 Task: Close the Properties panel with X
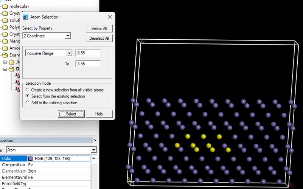coord(95,141)
